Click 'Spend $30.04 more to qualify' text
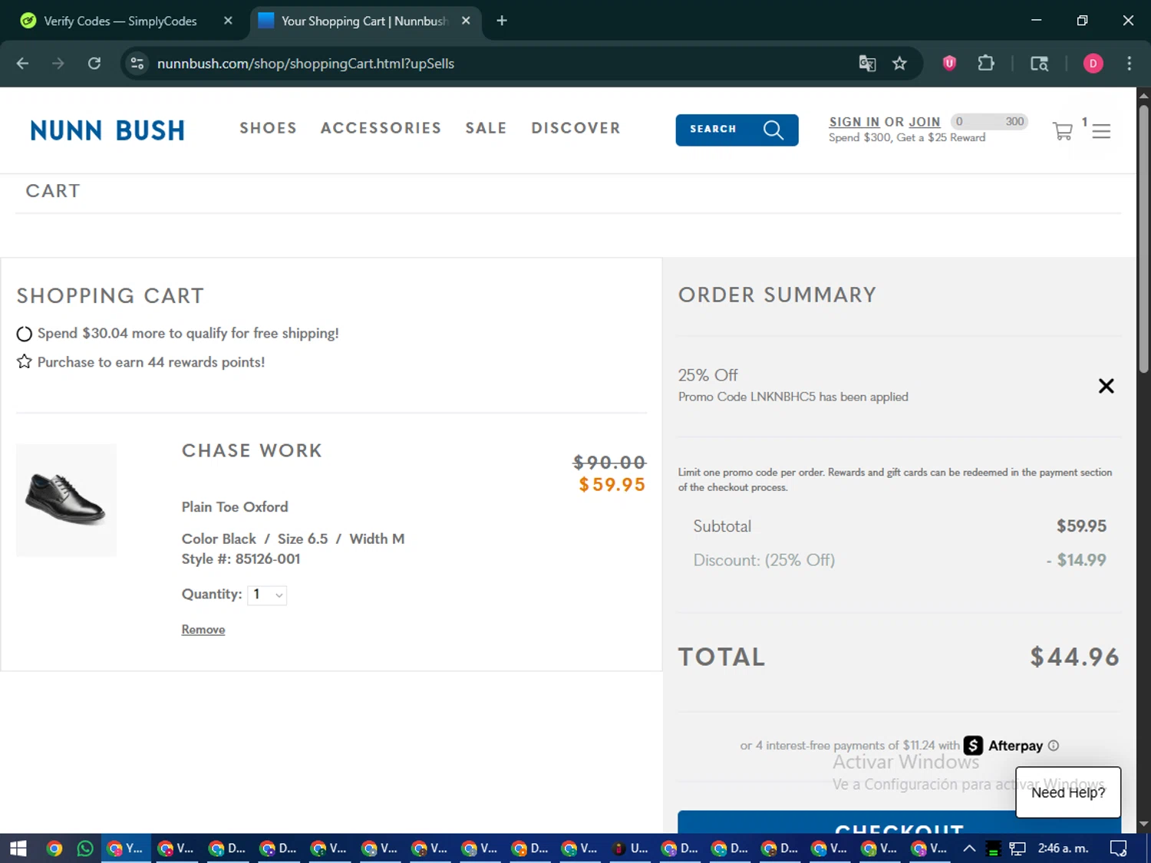This screenshot has width=1151, height=863. click(x=188, y=334)
